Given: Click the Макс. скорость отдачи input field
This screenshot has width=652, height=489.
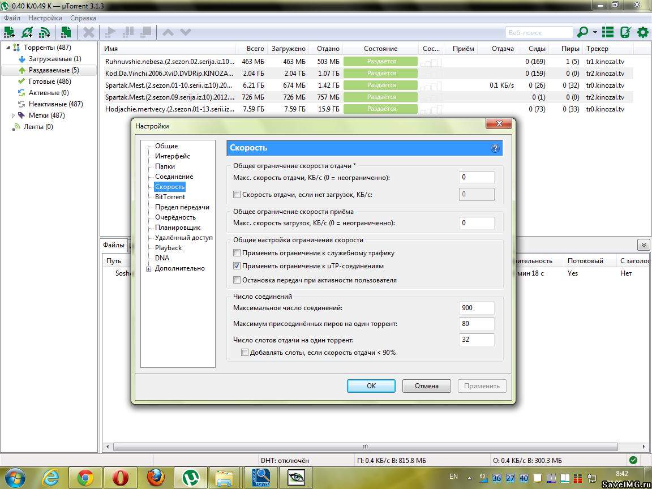Looking at the screenshot, I should click(x=477, y=177).
